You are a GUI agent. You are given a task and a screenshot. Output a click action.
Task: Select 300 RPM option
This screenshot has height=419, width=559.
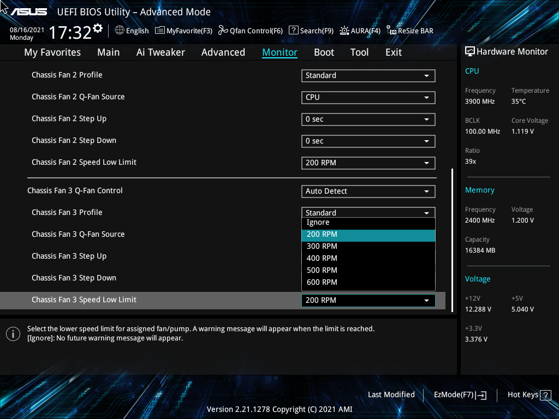368,247
